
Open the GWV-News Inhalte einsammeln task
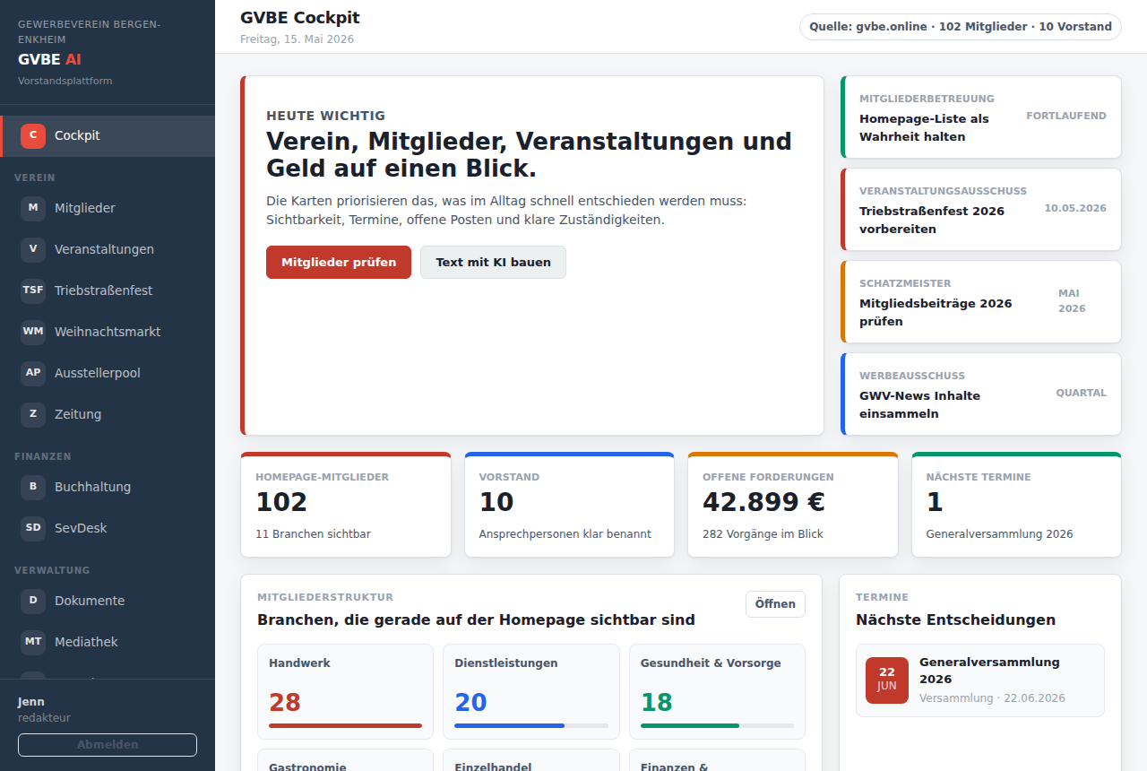(981, 394)
